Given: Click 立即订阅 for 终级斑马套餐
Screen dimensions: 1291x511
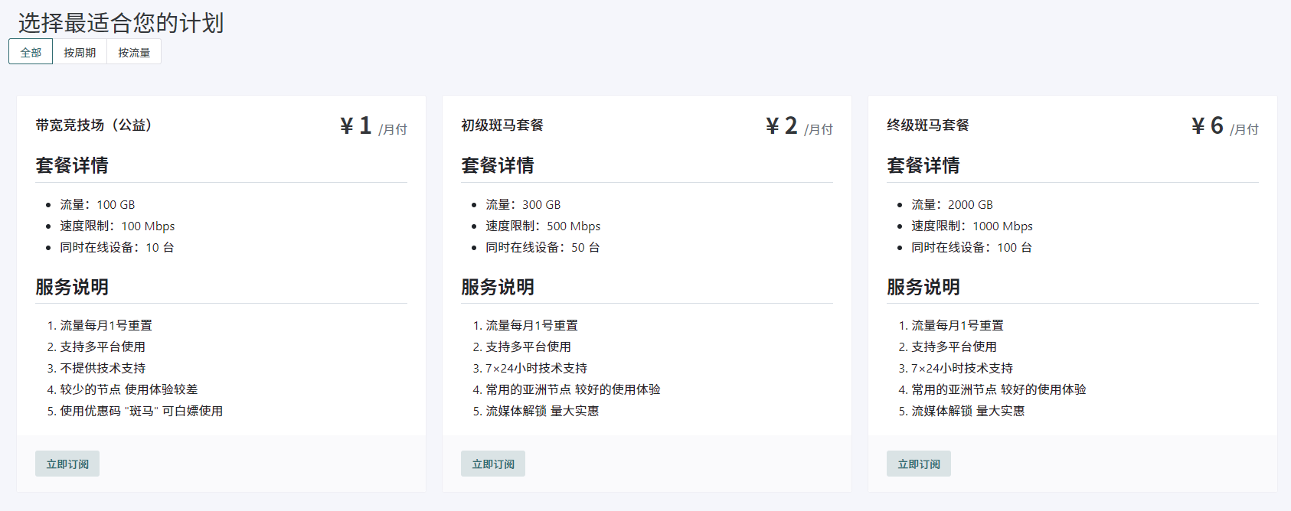Looking at the screenshot, I should [x=918, y=464].
